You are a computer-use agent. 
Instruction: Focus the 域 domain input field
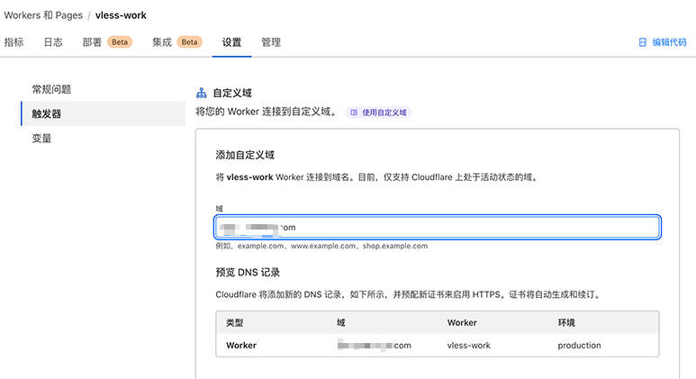(438, 227)
